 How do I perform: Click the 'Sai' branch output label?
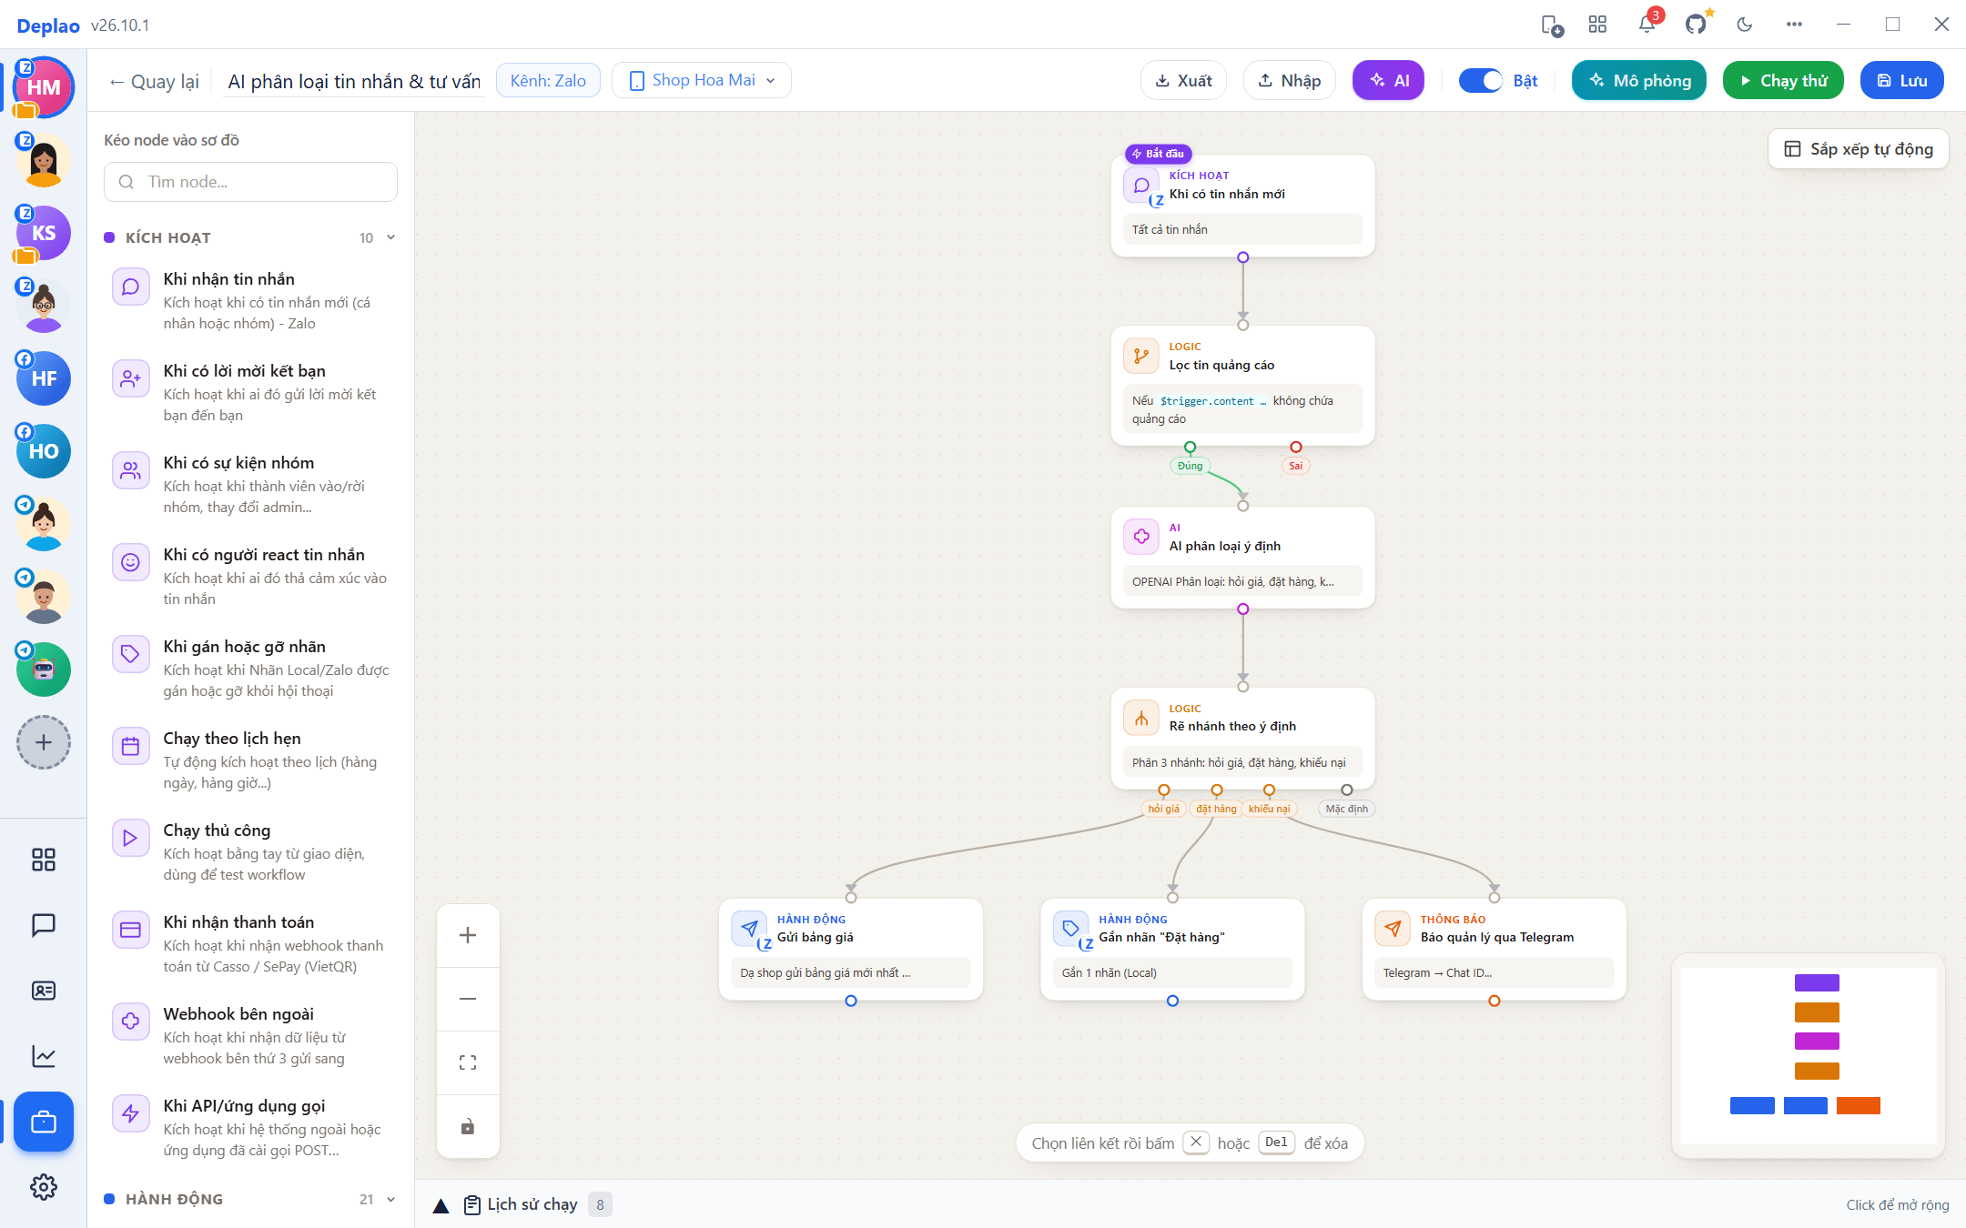1295,466
